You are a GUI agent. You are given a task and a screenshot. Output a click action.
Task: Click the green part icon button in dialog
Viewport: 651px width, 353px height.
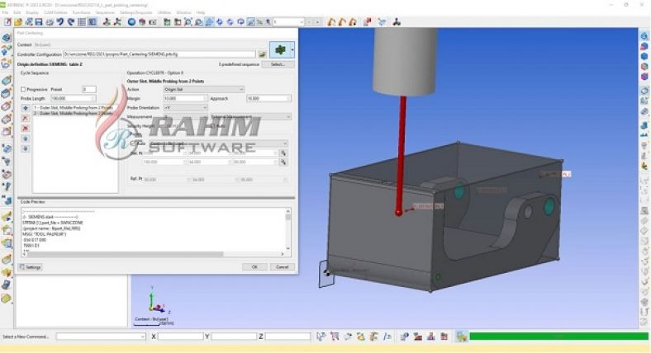tap(281, 51)
